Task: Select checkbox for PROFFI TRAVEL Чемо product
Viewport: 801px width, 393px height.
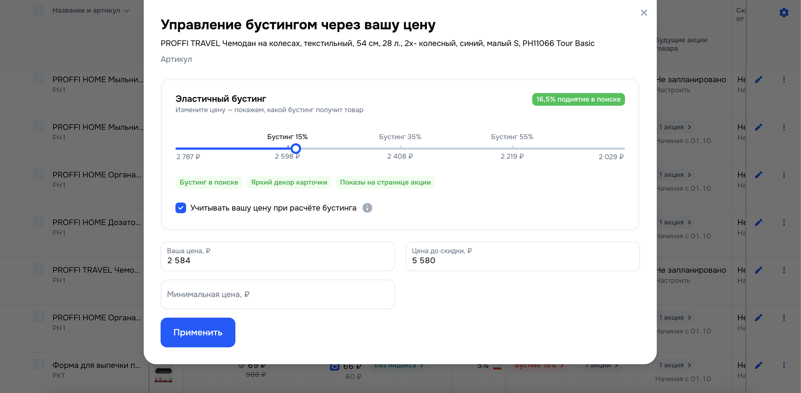Action: (39, 269)
